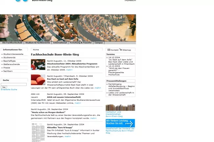Click headline 'AStA mit neuem Internetauftritt'
214x142 pixels.
(x=64, y=97)
